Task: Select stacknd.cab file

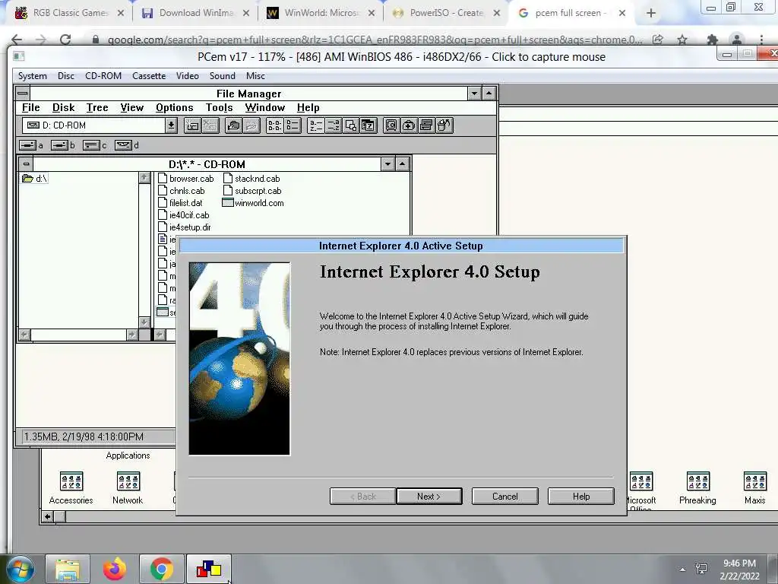Action: [x=252, y=178]
